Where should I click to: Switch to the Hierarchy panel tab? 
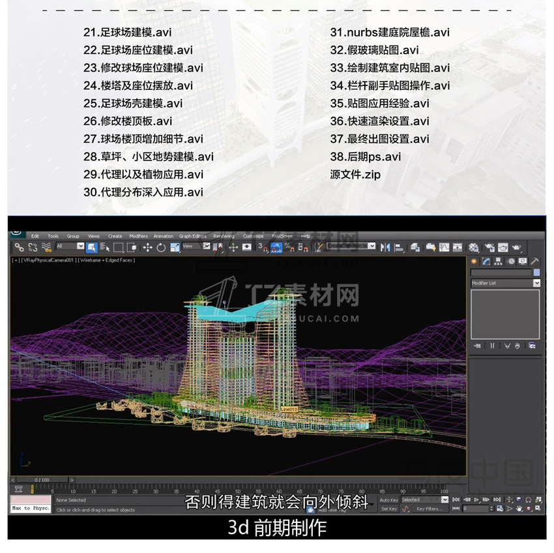point(498,262)
